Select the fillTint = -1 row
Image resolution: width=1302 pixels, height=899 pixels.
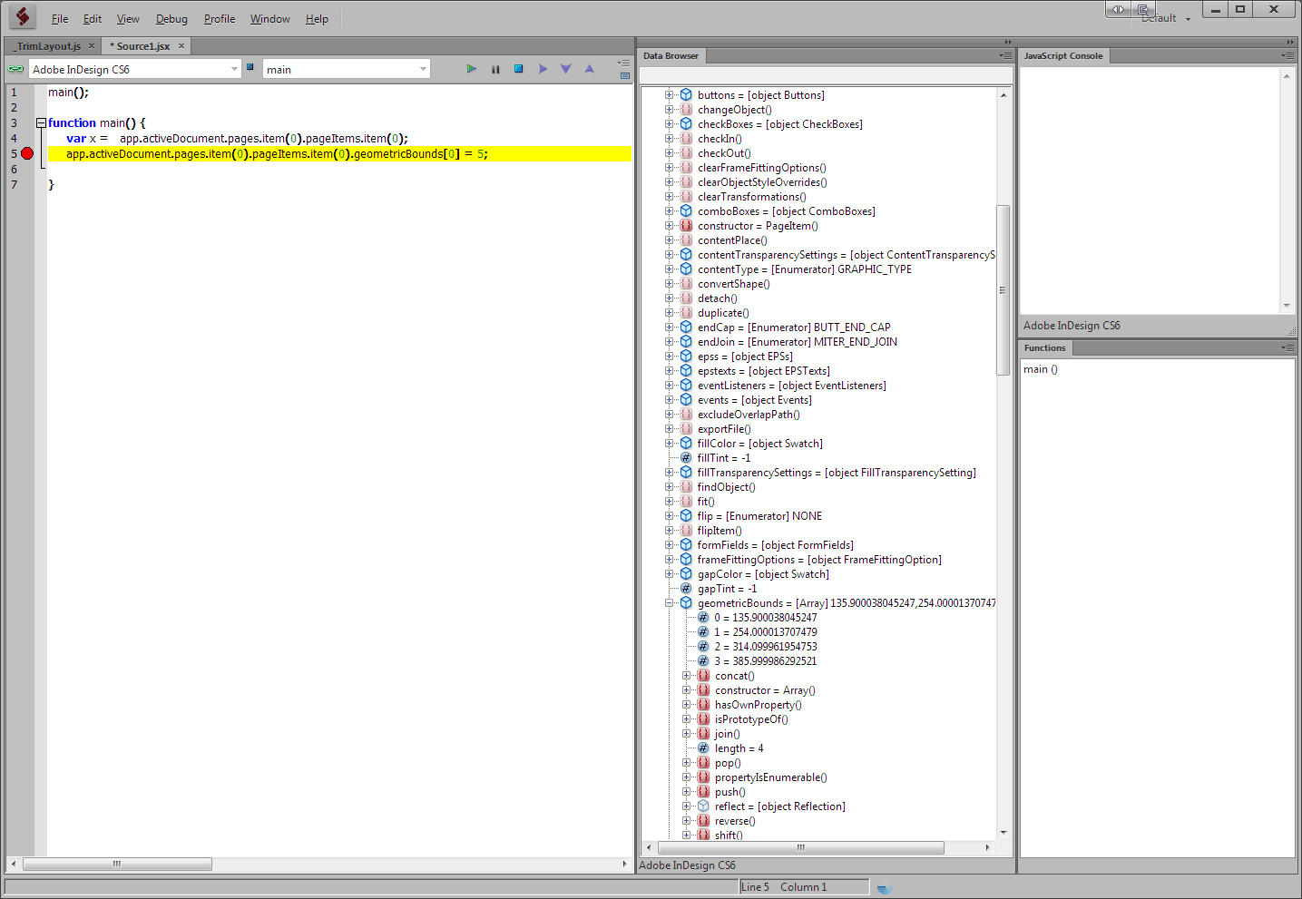[724, 458]
